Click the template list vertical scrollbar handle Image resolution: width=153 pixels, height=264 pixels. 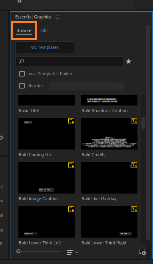click(143, 123)
